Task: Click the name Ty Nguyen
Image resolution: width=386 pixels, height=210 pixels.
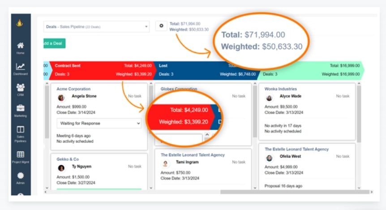Action: tap(81, 166)
